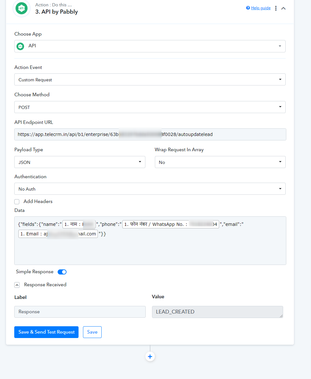Click the '3. API by Pabbly' step title
This screenshot has height=379, width=311.
[57, 12]
